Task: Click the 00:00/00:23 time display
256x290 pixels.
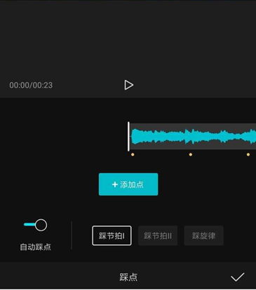Action: (x=31, y=85)
